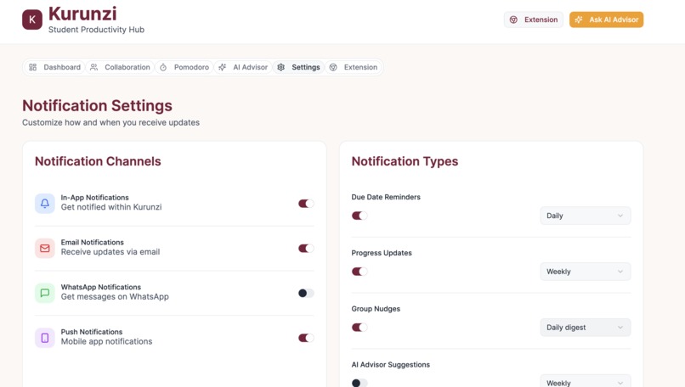Click the browser icon in Extension header button
Viewport: 685px width, 387px height.
point(513,20)
